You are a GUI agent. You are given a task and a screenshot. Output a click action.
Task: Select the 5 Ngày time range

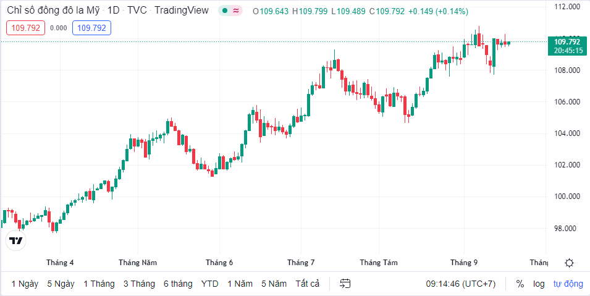[61, 284]
